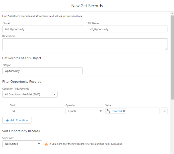Open the Condition Requirements dropdown
Screen dimensions: 174x154
[x=30, y=94]
